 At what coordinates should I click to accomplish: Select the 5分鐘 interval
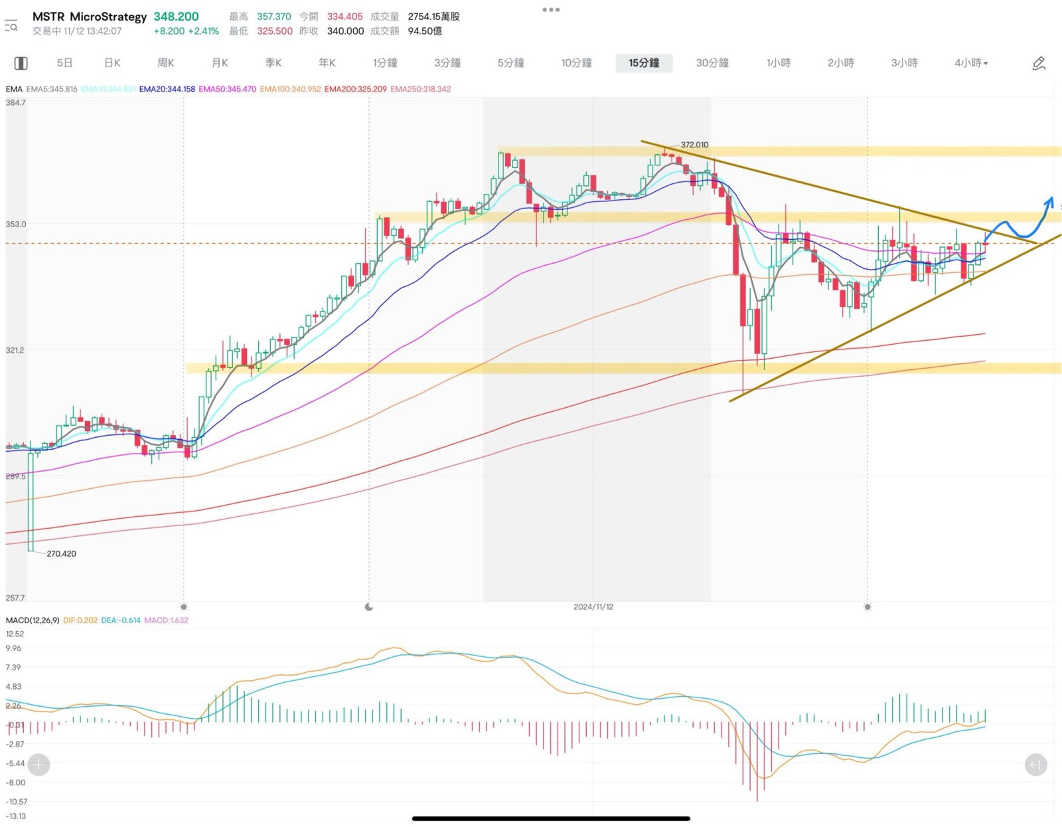511,63
